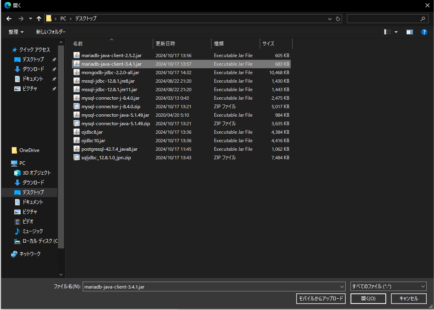Viewport: 434px width, 310px height.
Task: Select the PC node in navigation pane
Action: pyautogui.click(x=18, y=163)
